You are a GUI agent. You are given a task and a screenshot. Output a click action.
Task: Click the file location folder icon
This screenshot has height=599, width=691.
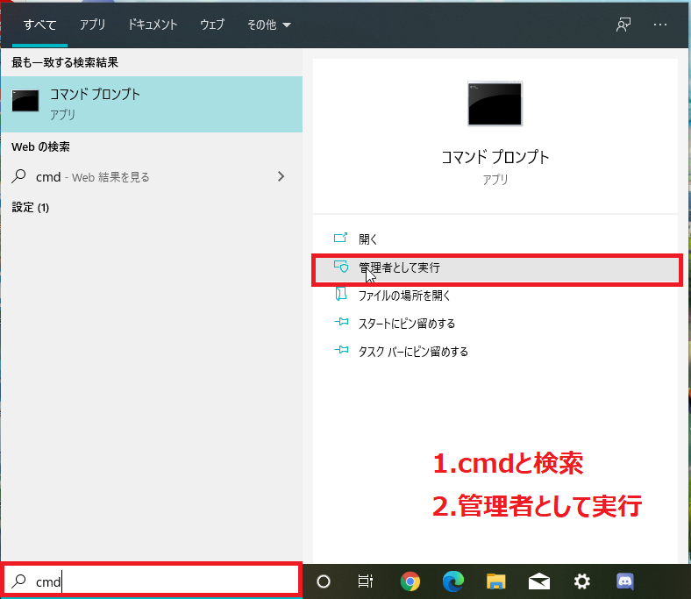coord(340,294)
